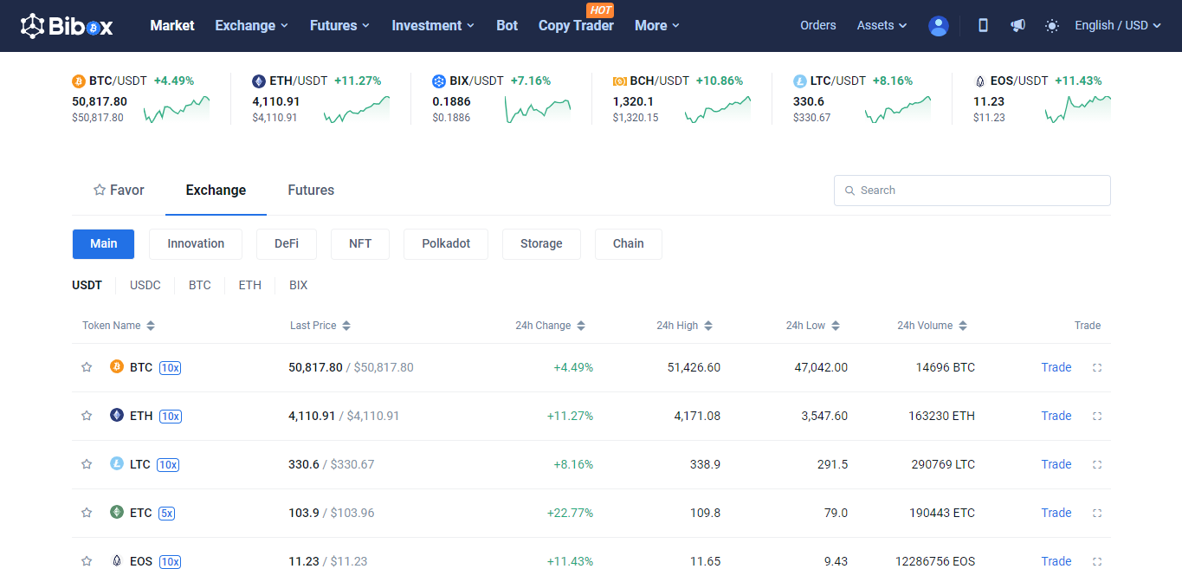This screenshot has height=569, width=1182.
Task: Open the English / USD language selector
Action: tap(1118, 26)
